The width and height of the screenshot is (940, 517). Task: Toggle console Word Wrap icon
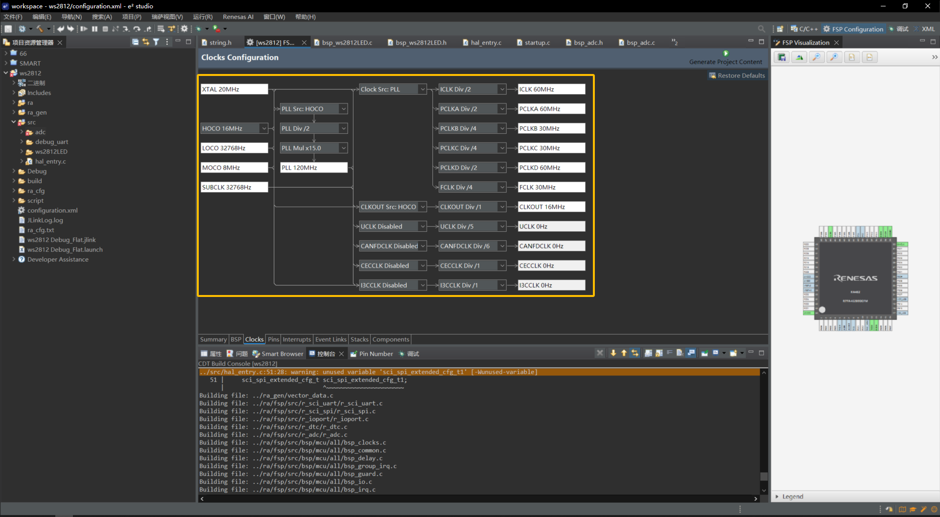[x=669, y=353]
